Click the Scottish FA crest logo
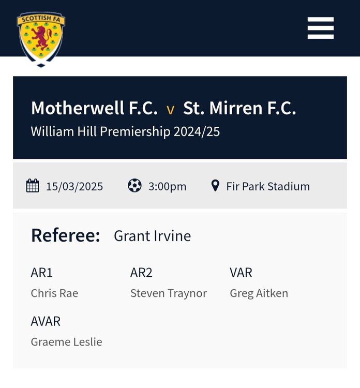The image size is (360, 388). click(x=41, y=38)
